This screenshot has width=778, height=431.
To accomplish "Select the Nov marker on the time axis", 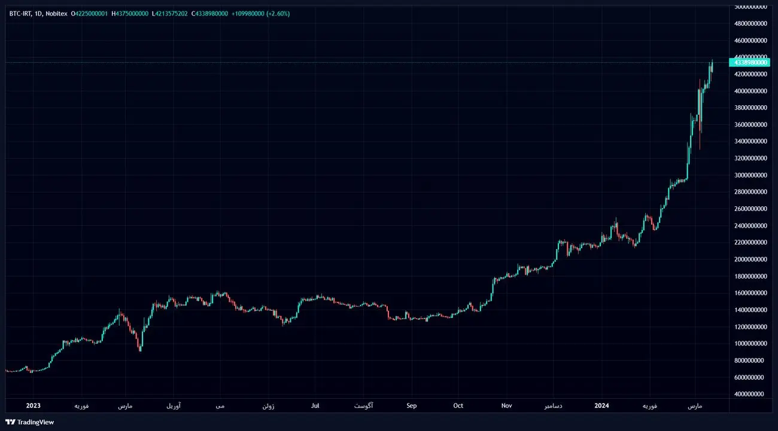I will 506,406.
